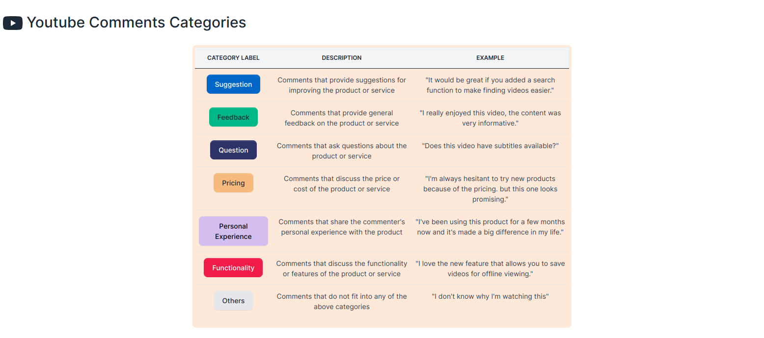The width and height of the screenshot is (764, 338).
Task: Click the Feedback row example about informative content
Action: click(490, 118)
